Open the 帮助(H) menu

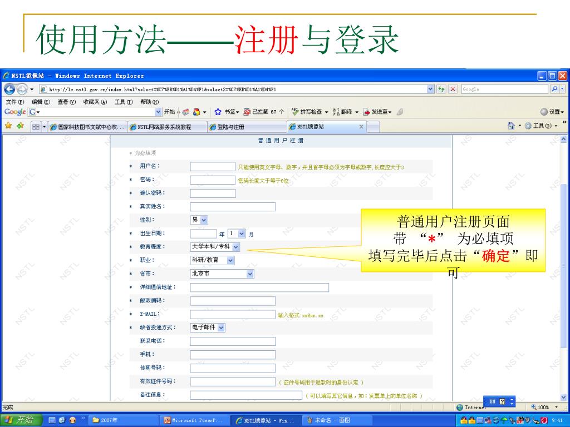[149, 102]
